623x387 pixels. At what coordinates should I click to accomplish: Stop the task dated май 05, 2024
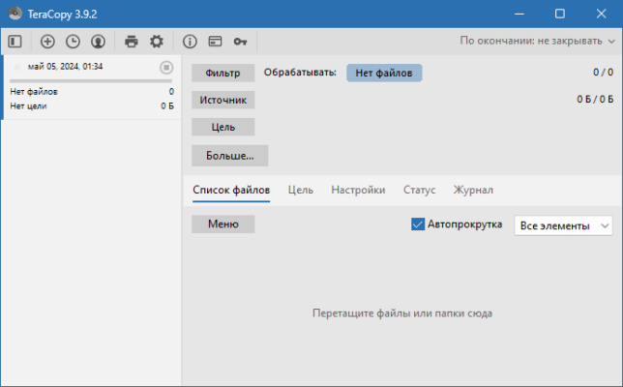(x=166, y=67)
